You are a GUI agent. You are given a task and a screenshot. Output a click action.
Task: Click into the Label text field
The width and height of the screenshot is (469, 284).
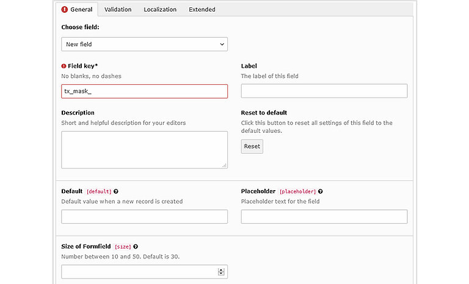[324, 91]
